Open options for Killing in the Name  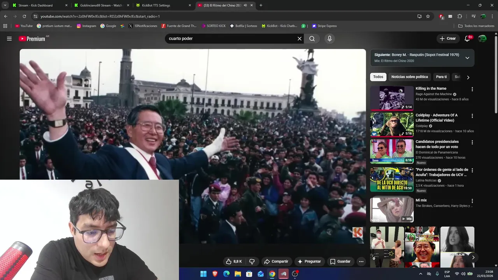click(x=472, y=89)
